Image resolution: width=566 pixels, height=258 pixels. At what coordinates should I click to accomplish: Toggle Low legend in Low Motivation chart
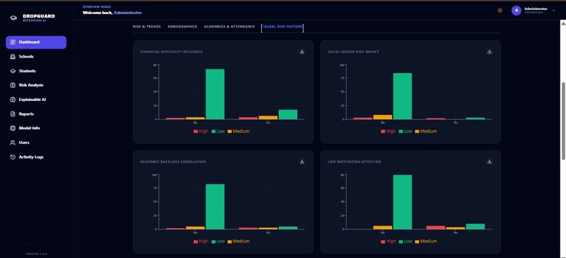405,241
